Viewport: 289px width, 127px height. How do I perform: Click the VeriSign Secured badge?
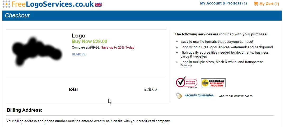click(x=187, y=83)
